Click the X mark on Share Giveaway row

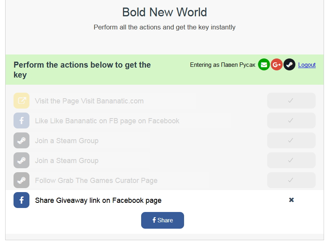point(291,200)
